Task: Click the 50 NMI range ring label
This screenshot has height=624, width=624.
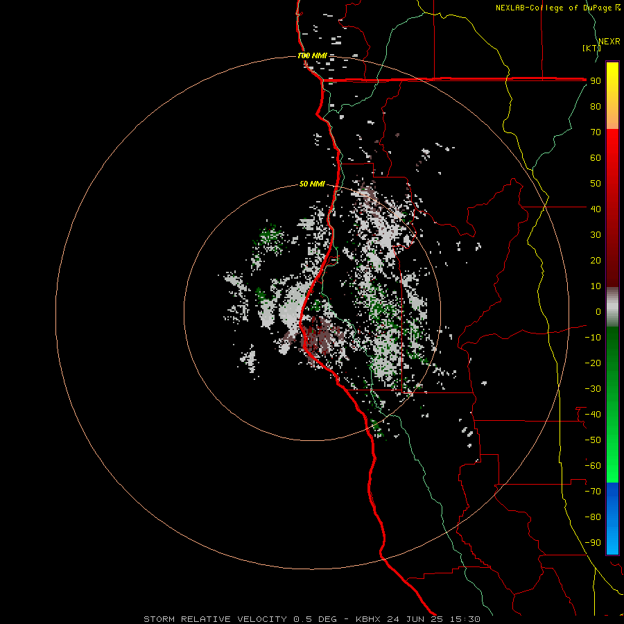Action: [x=312, y=184]
